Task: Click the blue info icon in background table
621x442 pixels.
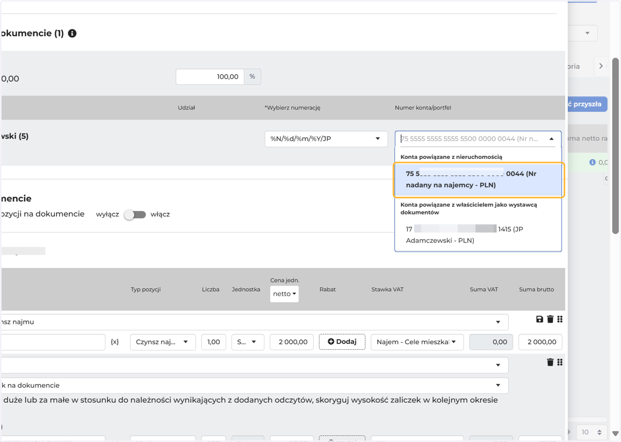Action: (x=593, y=163)
